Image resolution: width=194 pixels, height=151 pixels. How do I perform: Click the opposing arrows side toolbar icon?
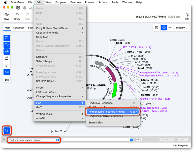pos(7,58)
